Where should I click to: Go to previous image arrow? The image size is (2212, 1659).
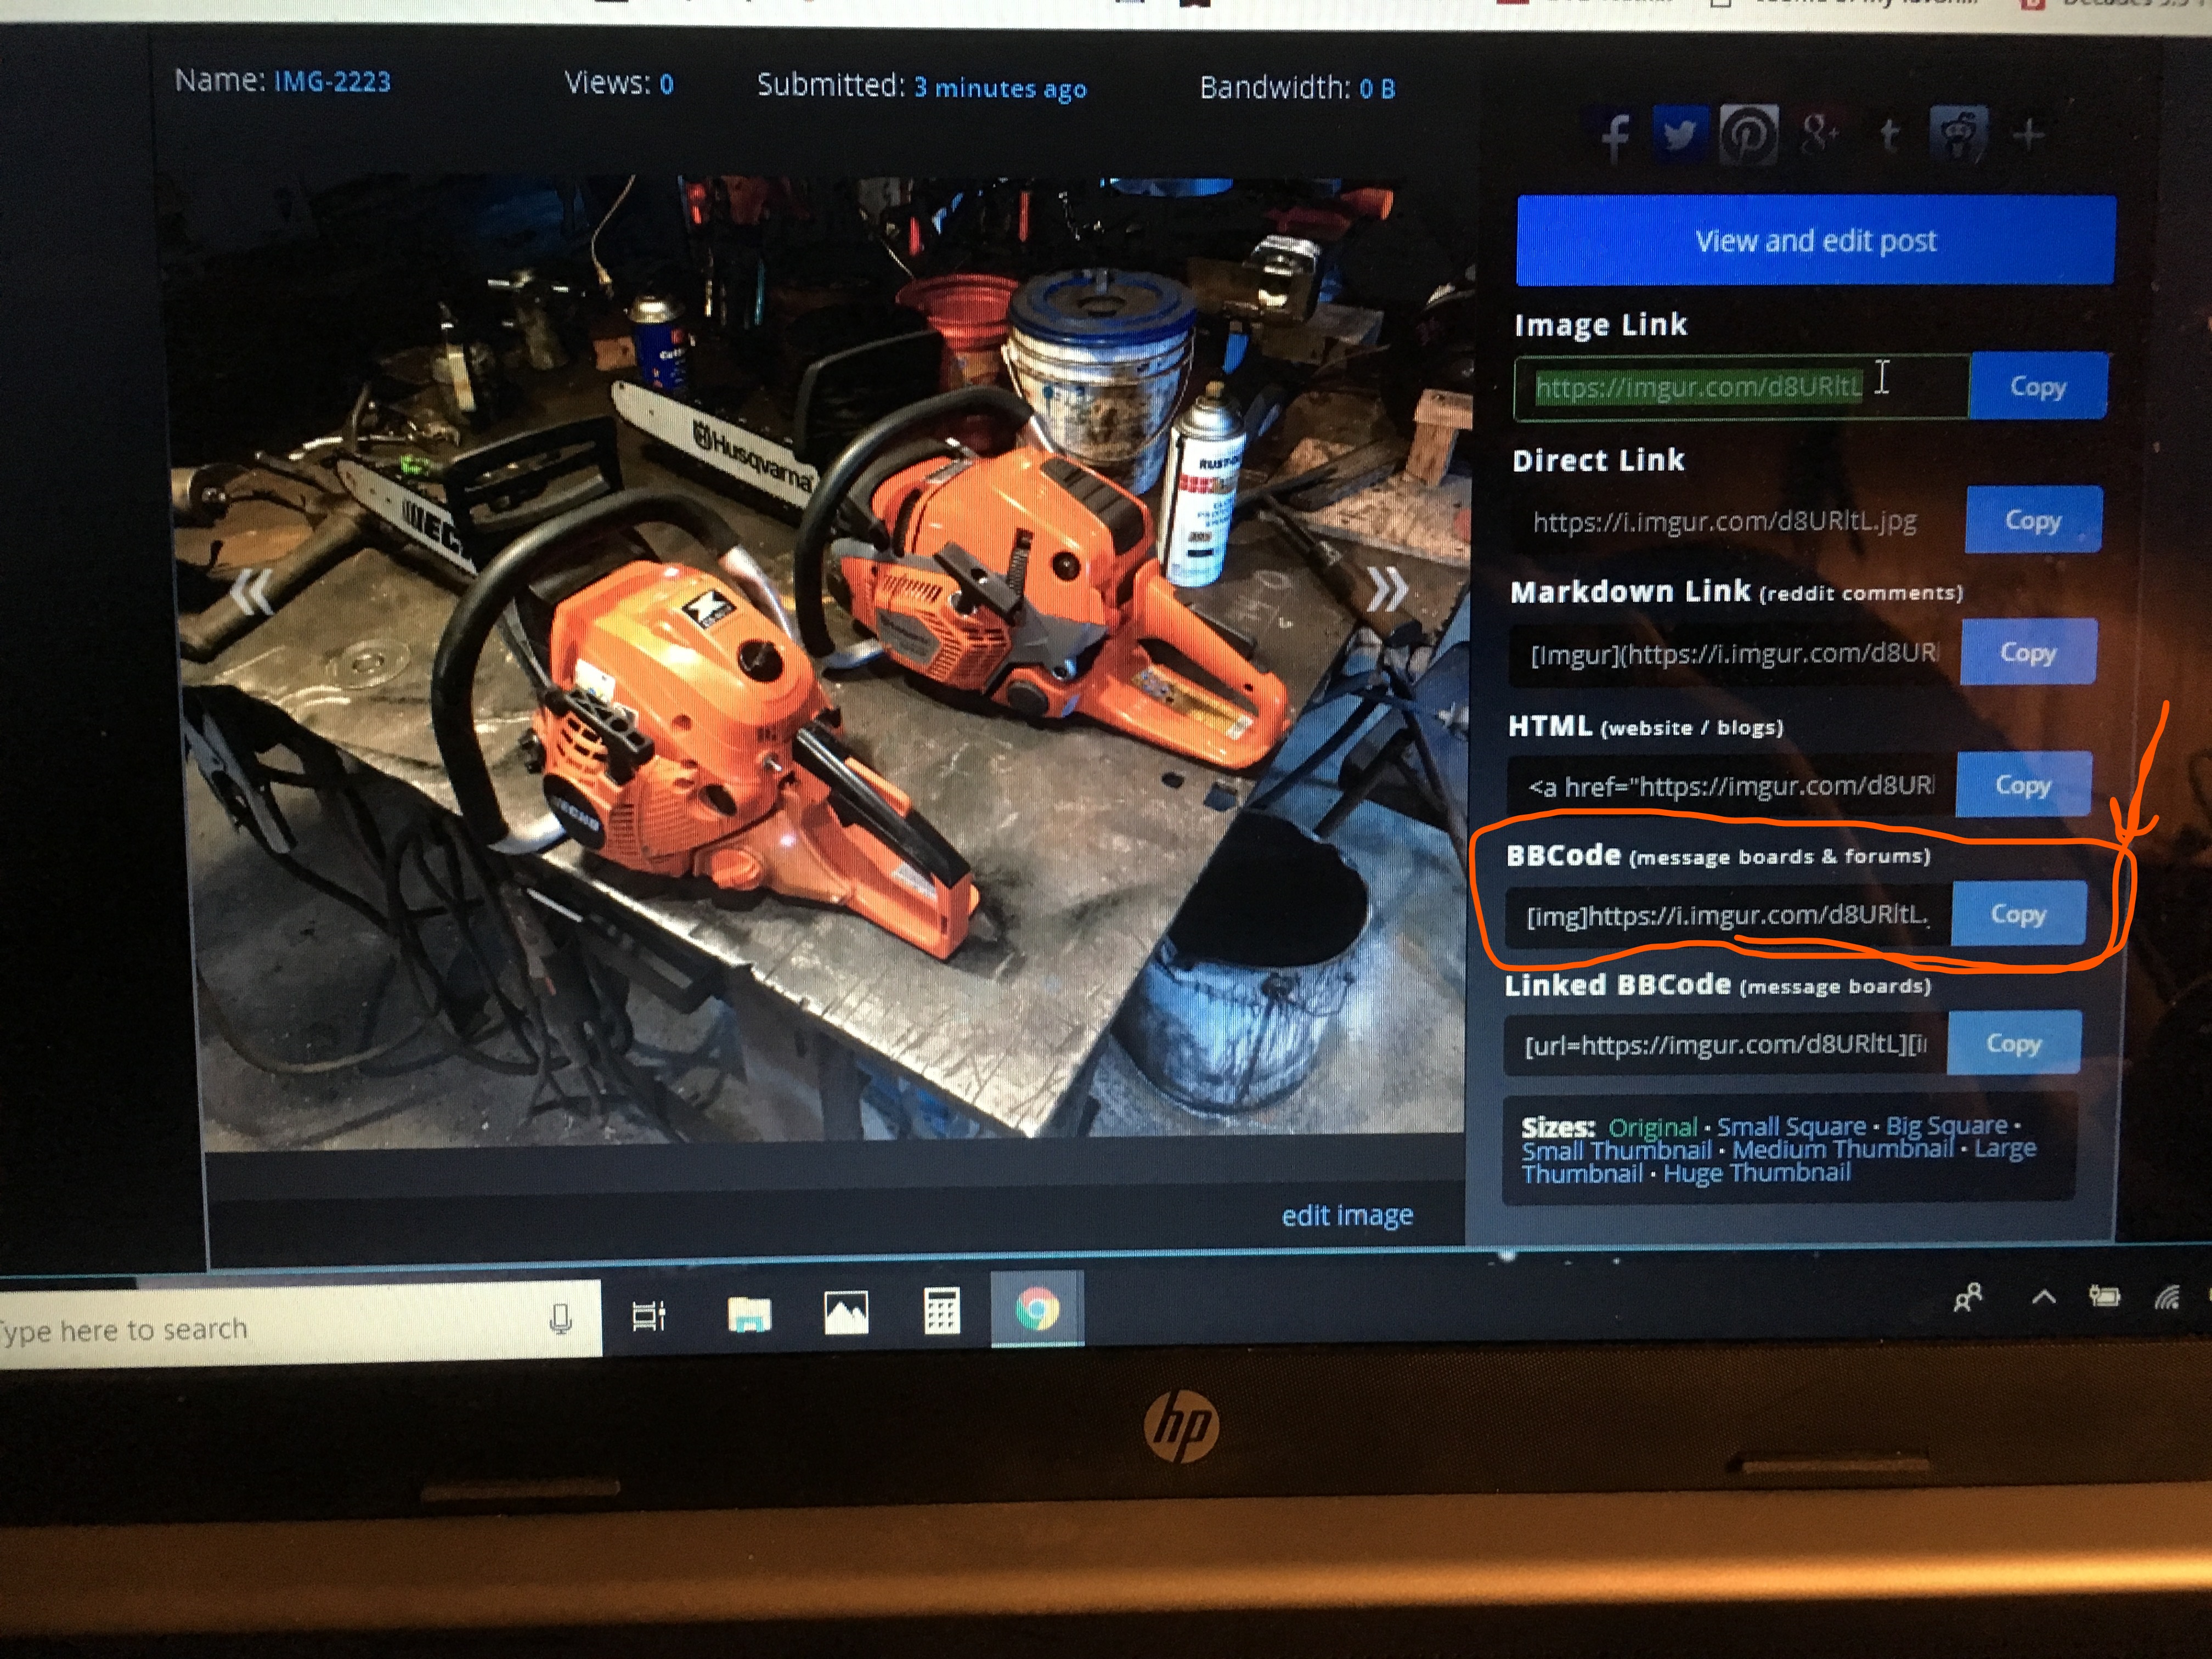click(x=251, y=591)
